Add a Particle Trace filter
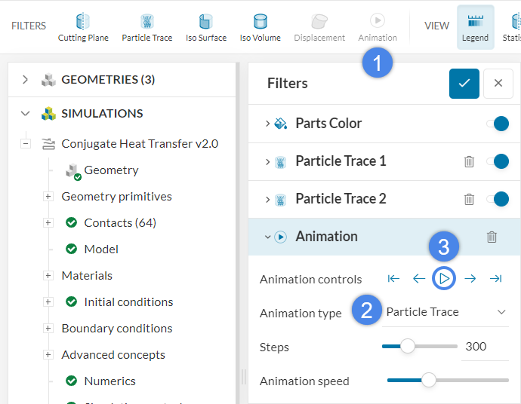The image size is (521, 404). (x=147, y=28)
